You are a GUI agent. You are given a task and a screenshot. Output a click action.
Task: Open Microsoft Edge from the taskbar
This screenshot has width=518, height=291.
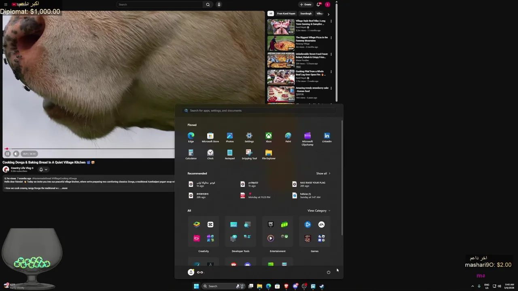pyautogui.click(x=268, y=286)
